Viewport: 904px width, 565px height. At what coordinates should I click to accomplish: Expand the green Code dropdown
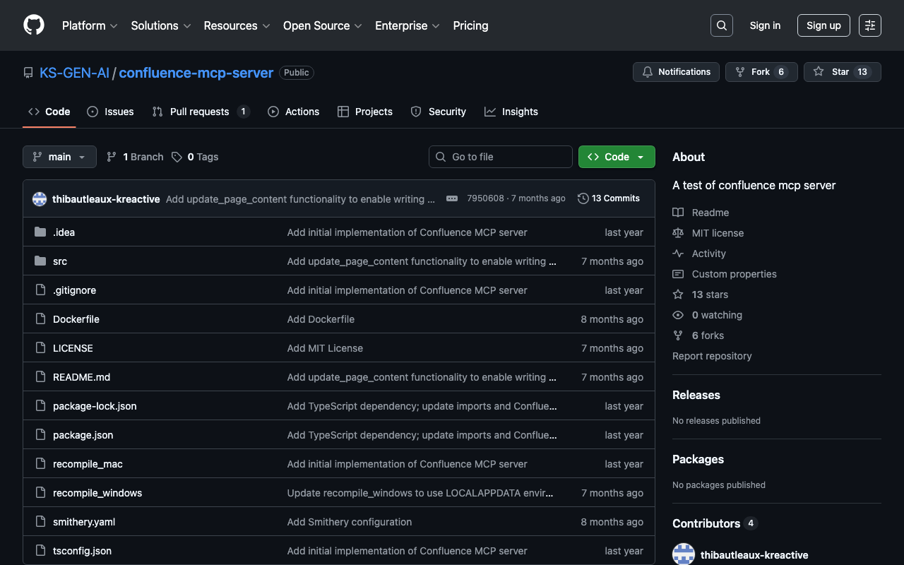click(617, 157)
